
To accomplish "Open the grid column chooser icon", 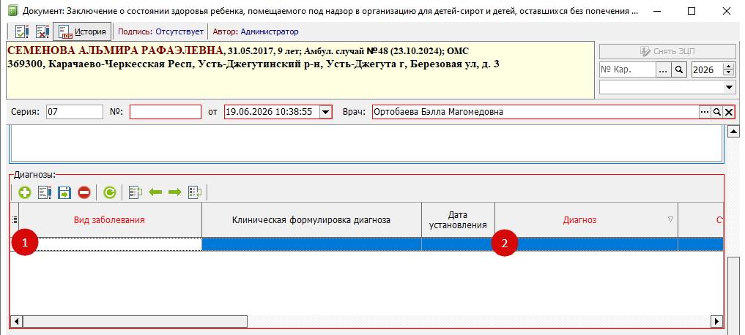I will 14,219.
